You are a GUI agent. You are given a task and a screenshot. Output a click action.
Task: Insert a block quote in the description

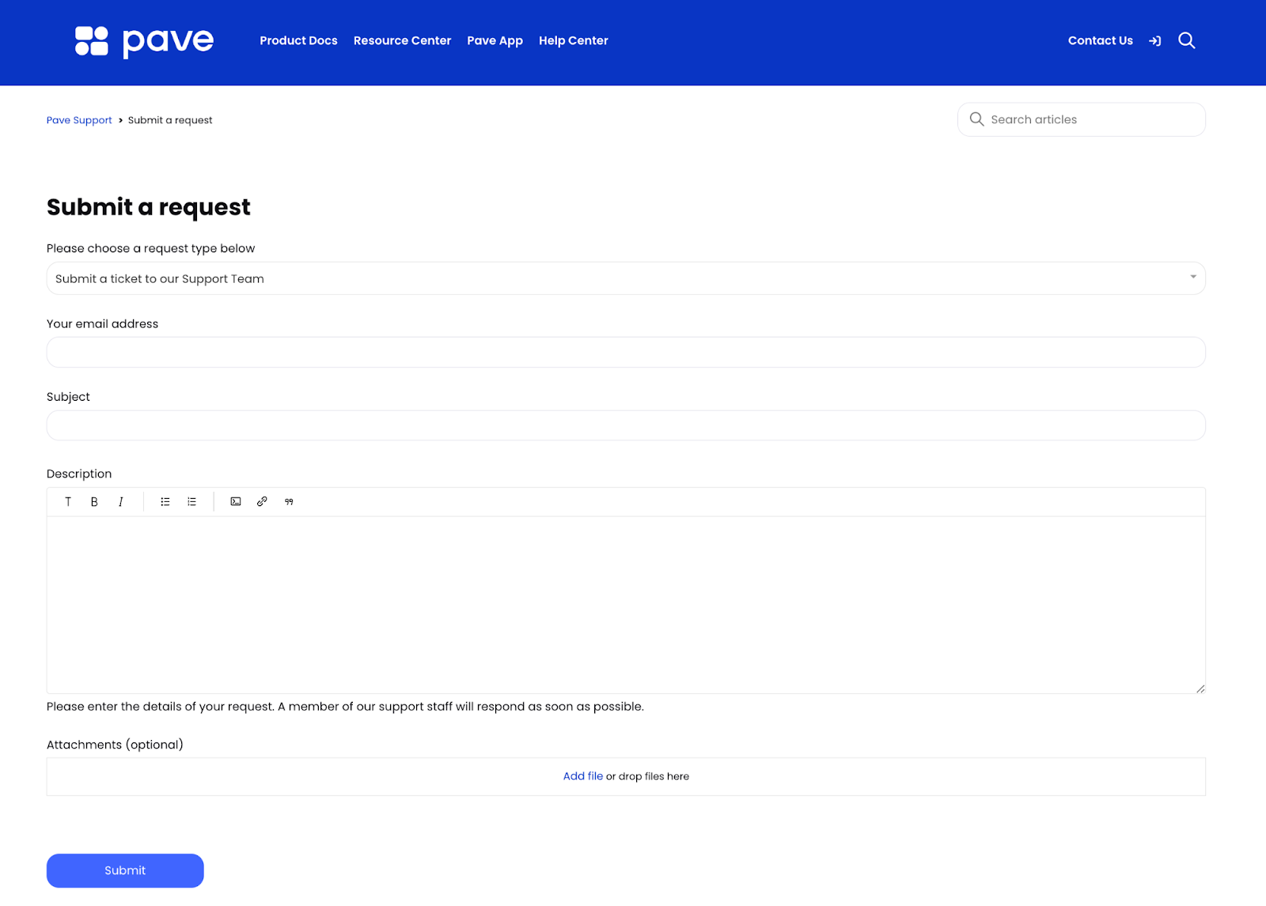point(288,501)
